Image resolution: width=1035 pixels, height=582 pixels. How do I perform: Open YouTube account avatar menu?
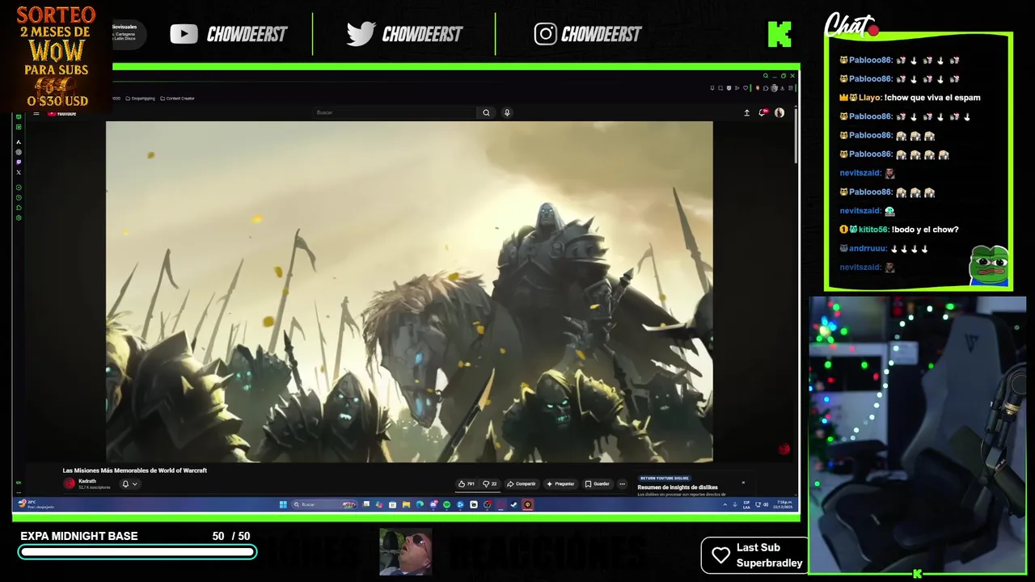tap(779, 112)
